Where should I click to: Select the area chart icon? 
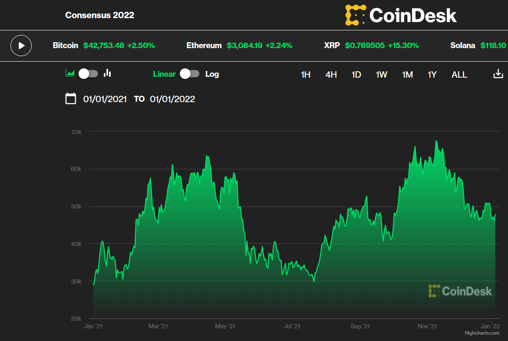tap(70, 73)
